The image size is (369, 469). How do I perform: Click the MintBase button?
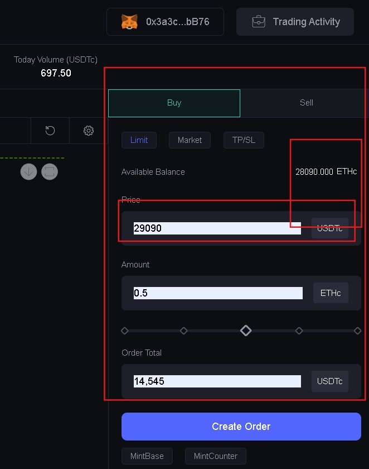pyautogui.click(x=147, y=456)
